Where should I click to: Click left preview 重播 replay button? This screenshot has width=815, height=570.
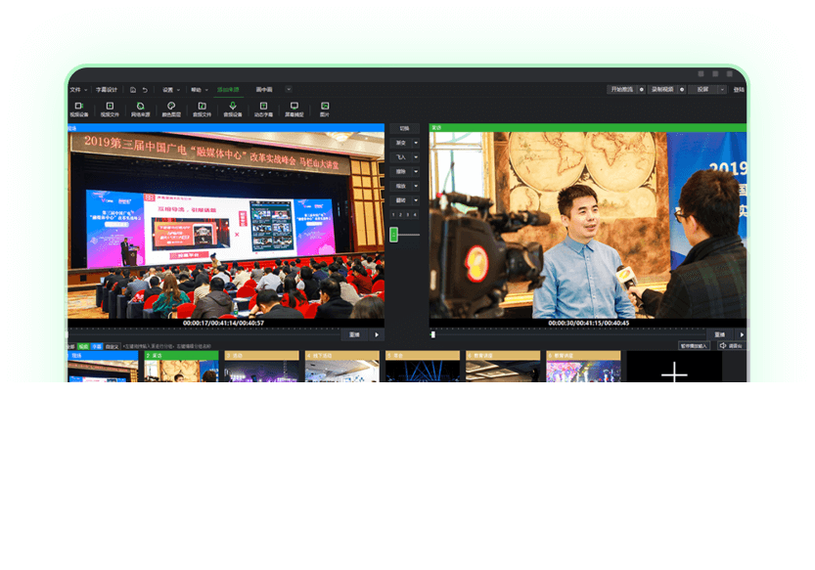(x=355, y=334)
